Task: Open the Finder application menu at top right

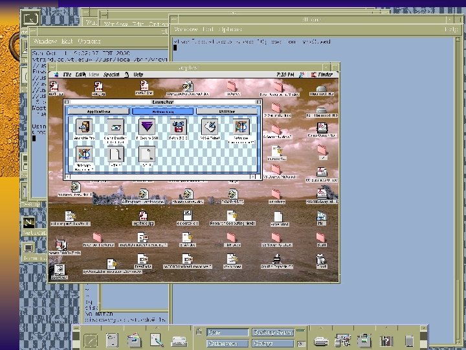Action: pos(322,75)
